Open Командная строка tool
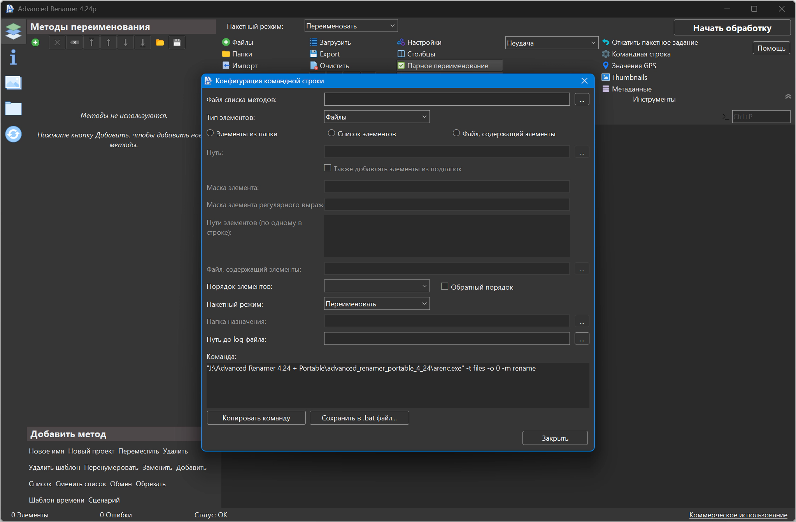 pos(636,54)
